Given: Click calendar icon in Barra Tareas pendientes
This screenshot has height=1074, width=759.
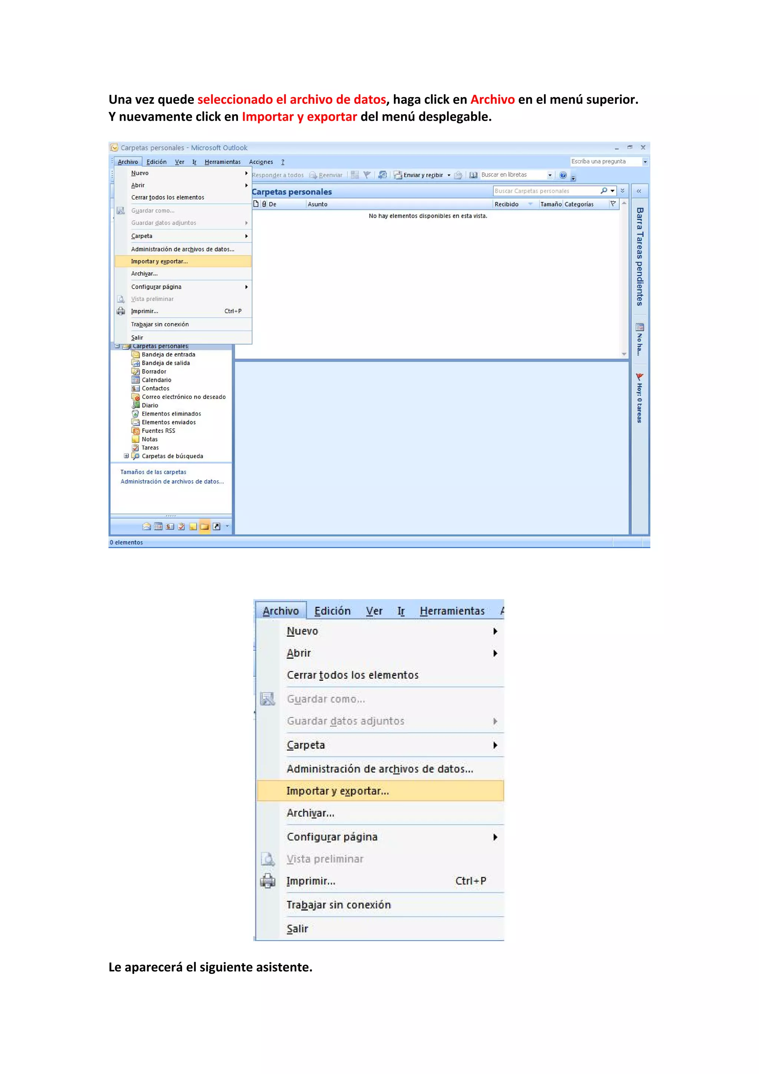Looking at the screenshot, I should (640, 327).
